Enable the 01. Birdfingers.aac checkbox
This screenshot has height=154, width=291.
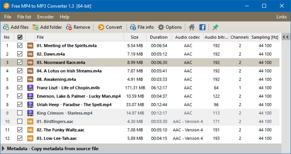(x=20, y=121)
